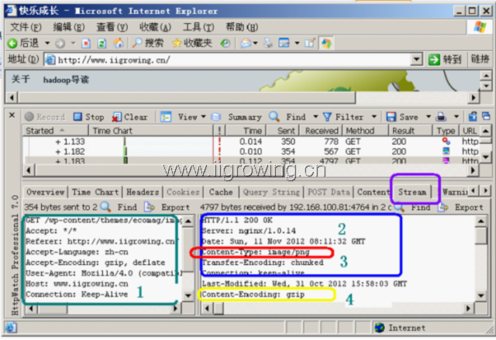Click the IE Refresh page icon
496x340 pixels.
pos(102,43)
